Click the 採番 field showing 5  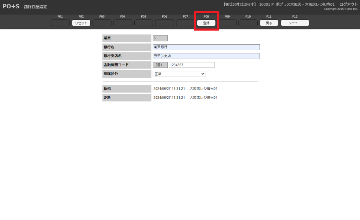tap(160, 38)
